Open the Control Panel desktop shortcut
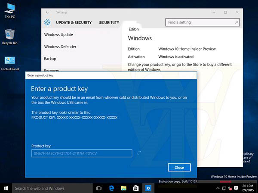258x193 pixels. tap(9, 62)
